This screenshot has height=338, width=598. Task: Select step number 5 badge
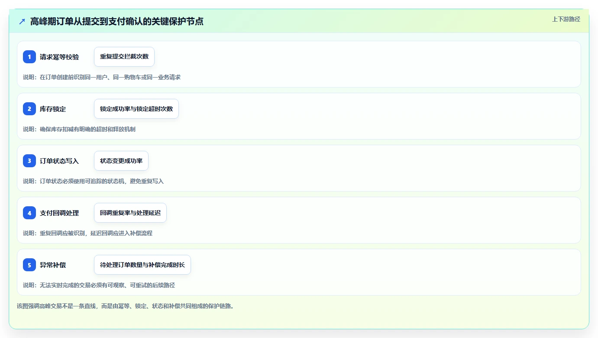29,265
